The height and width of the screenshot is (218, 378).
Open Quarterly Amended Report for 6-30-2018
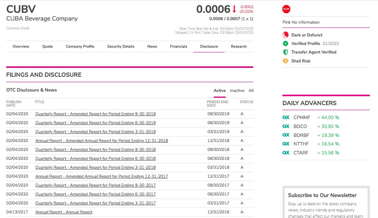click(96, 158)
